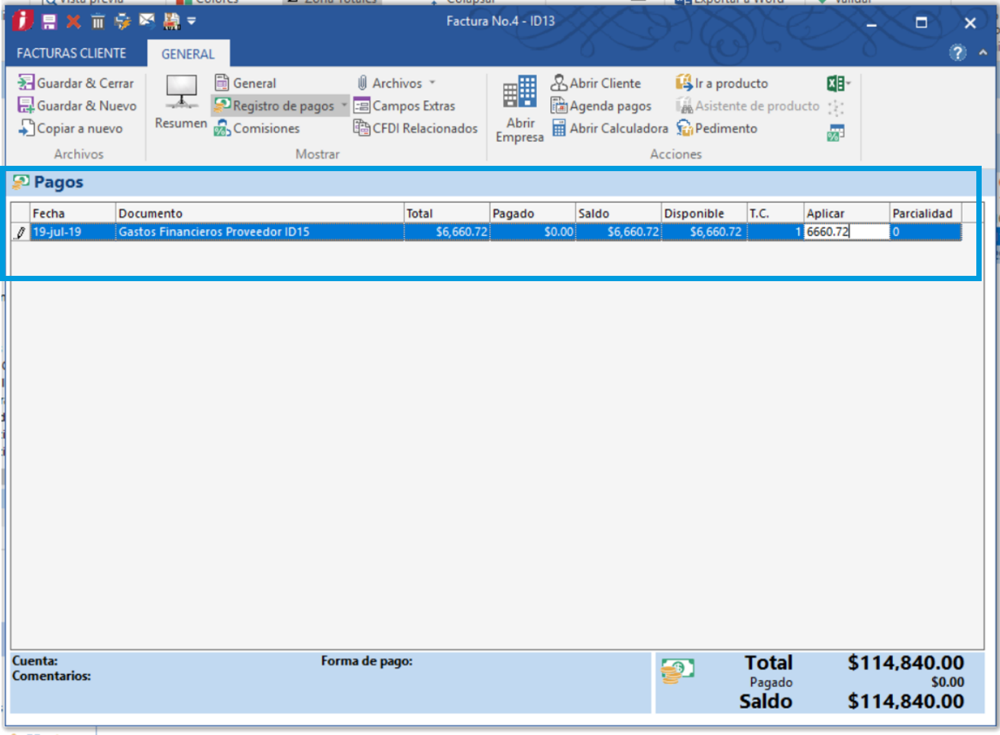
Task: Click the Forma de pago label
Action: (x=367, y=662)
